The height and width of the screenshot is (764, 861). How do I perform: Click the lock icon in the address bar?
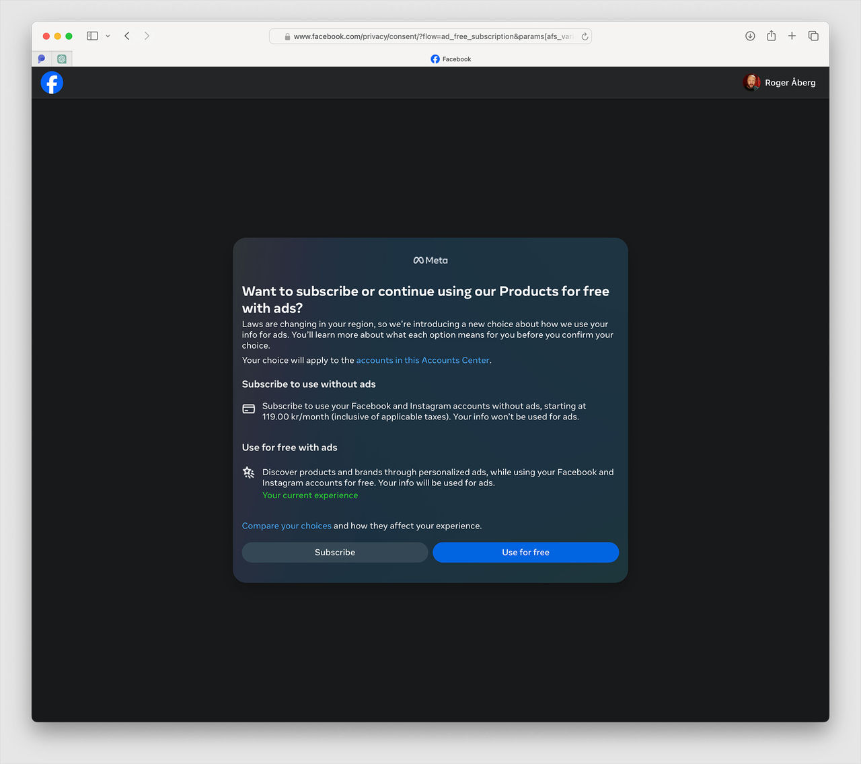click(287, 37)
